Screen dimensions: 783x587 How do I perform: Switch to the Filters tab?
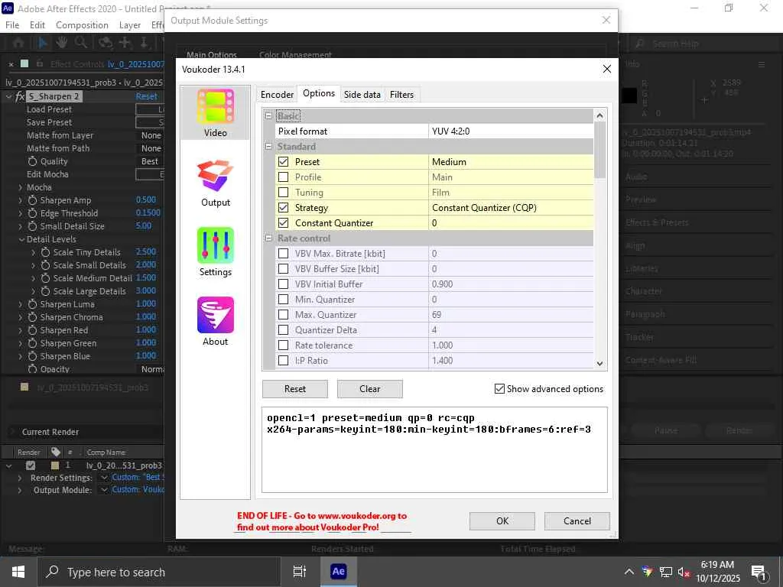click(401, 94)
